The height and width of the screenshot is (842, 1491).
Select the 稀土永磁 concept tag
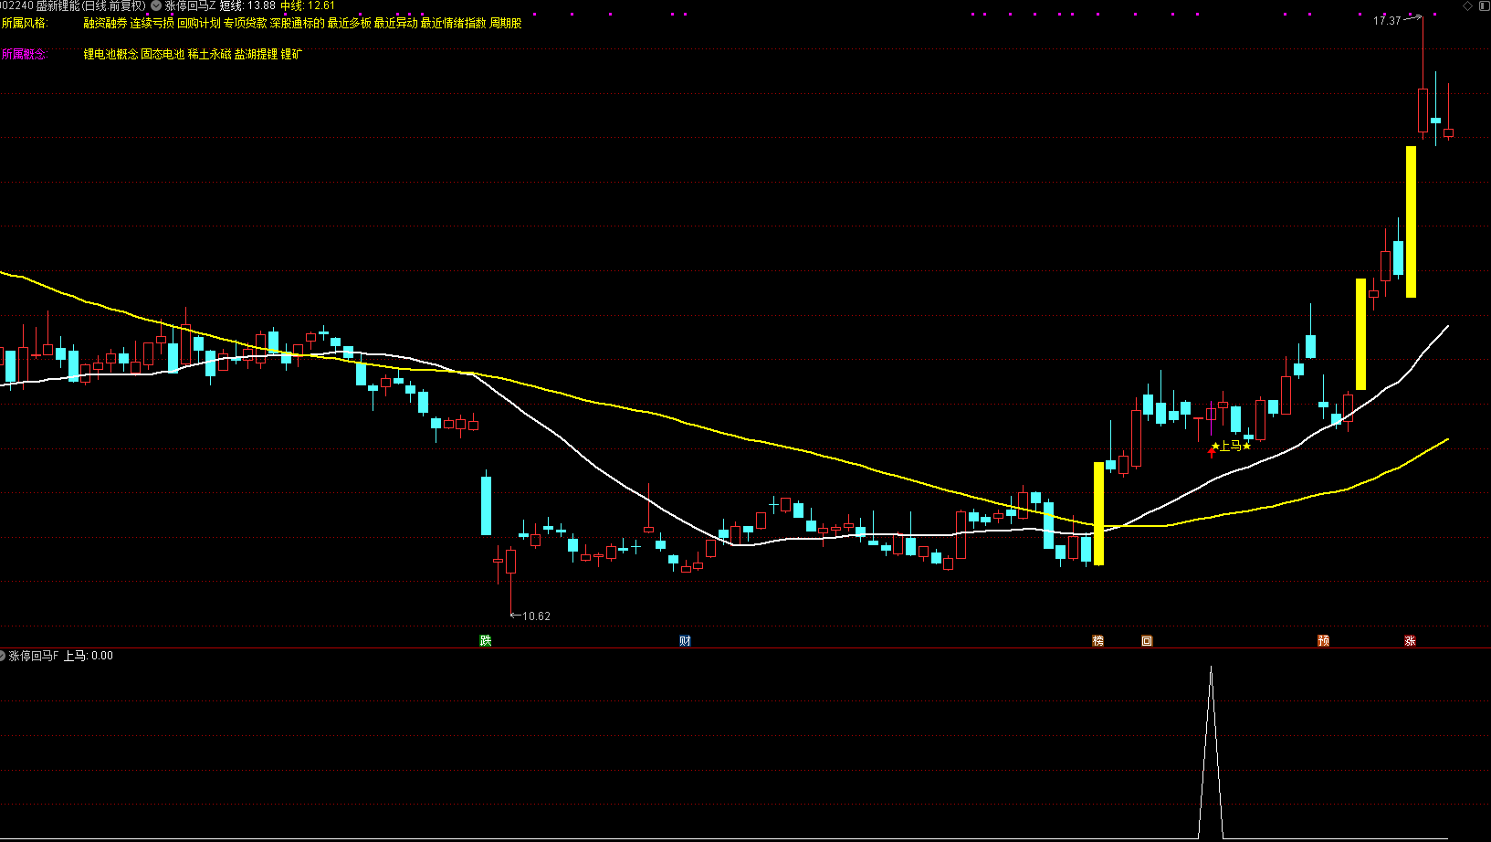[x=210, y=54]
